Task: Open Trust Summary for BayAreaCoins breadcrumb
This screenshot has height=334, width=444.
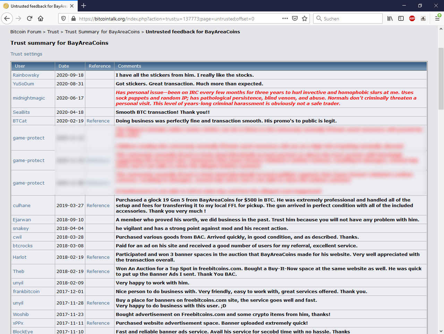Action: coord(102,32)
